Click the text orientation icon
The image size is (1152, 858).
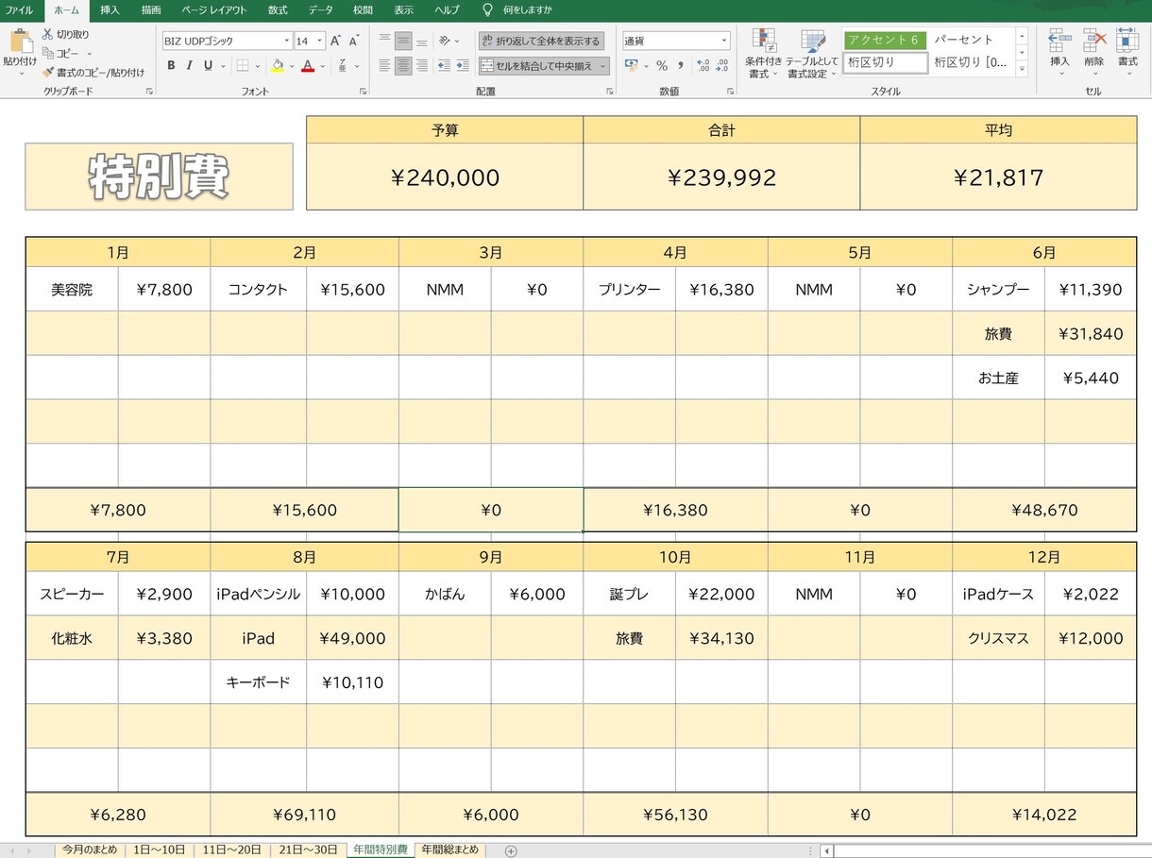[x=445, y=41]
